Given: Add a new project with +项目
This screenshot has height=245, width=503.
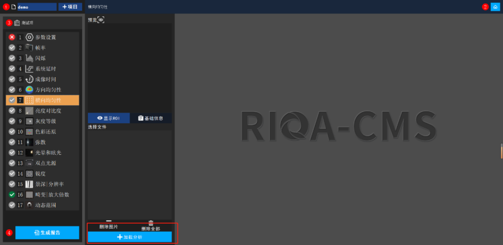Looking at the screenshot, I should tap(70, 7).
